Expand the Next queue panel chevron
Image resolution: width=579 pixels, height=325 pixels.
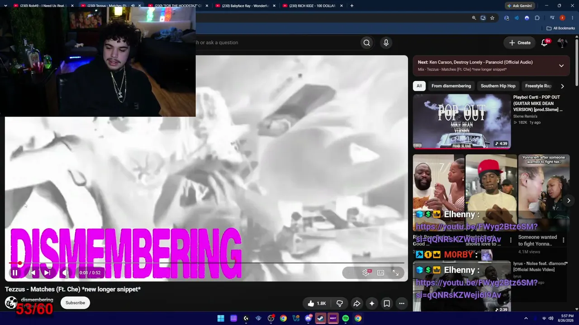pyautogui.click(x=561, y=65)
